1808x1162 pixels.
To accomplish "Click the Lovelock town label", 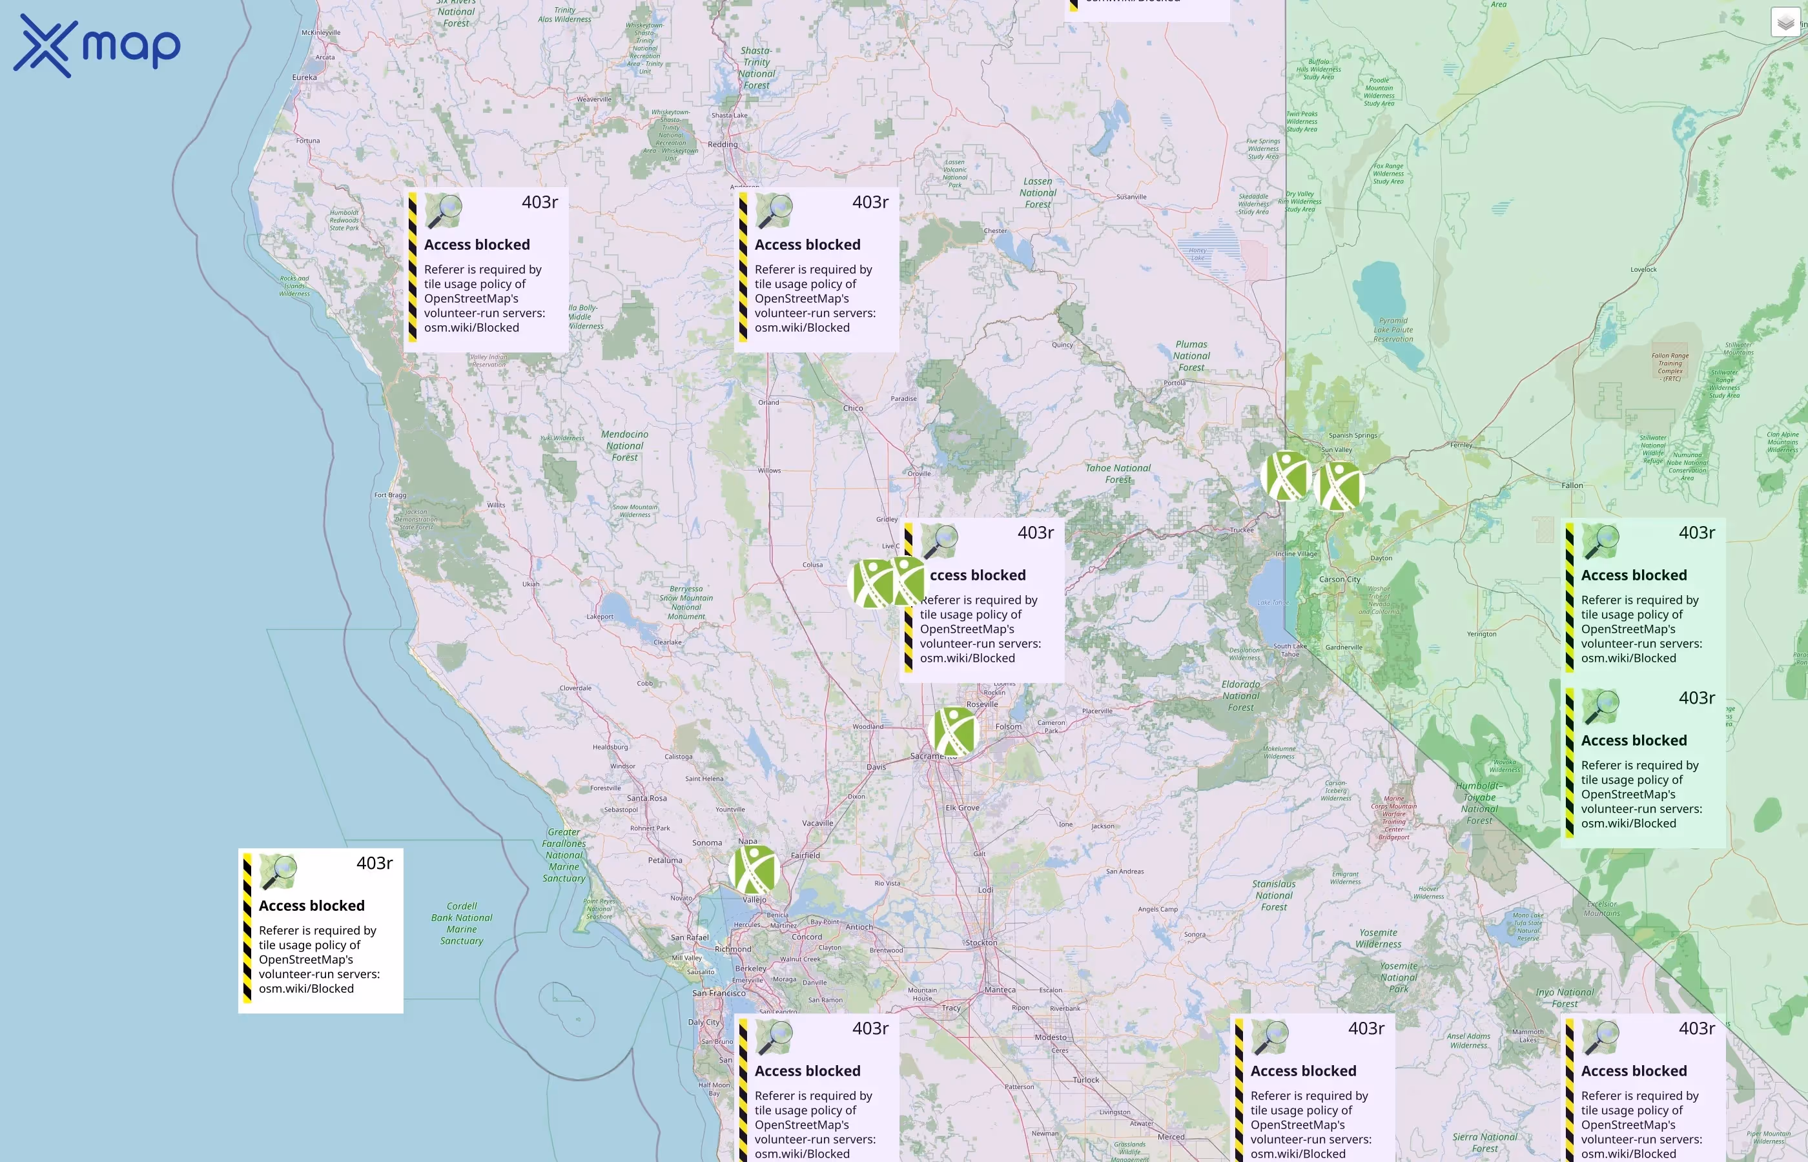I will coord(1643,269).
